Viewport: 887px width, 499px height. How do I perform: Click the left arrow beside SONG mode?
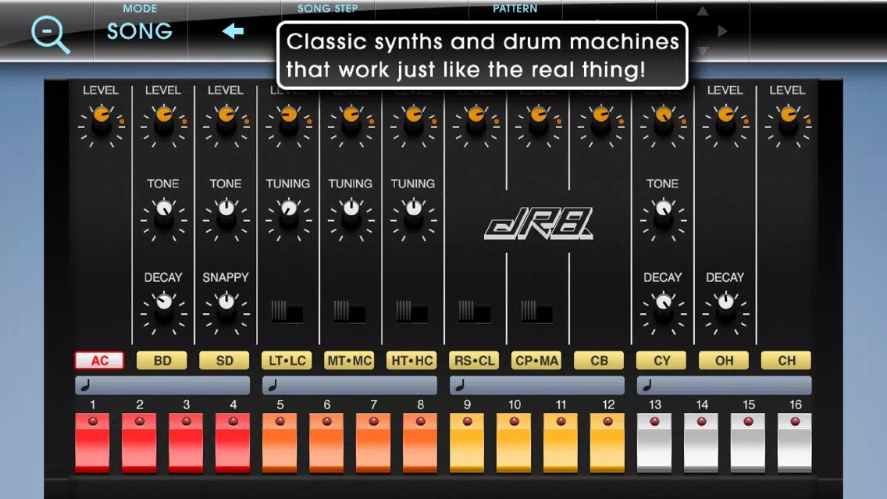point(233,31)
